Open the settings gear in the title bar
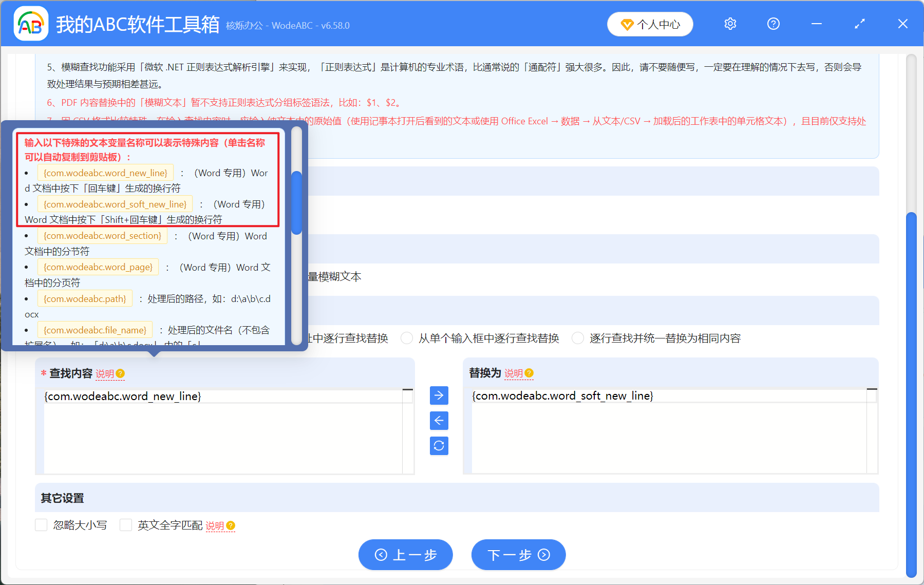 click(730, 24)
